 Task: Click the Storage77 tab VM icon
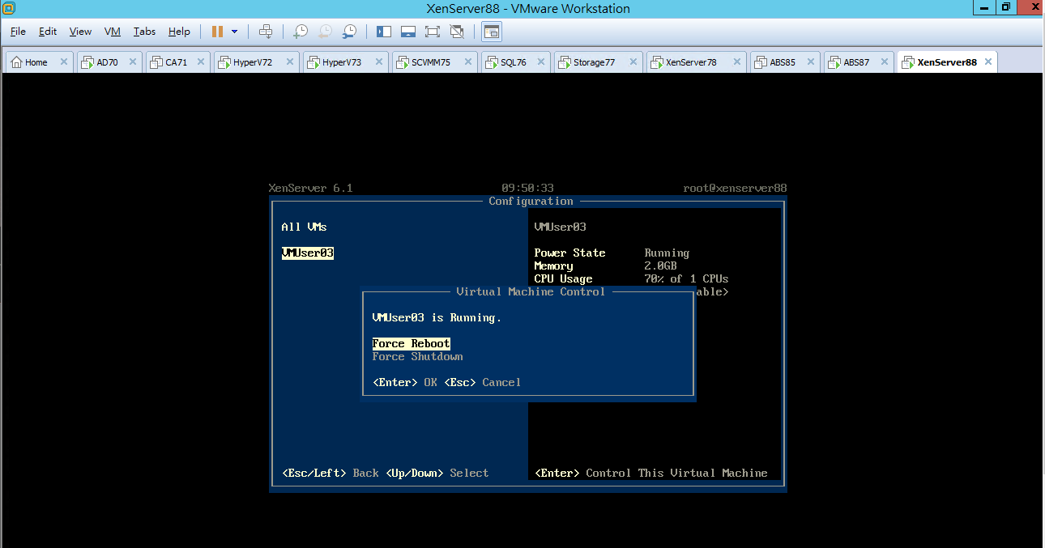565,62
